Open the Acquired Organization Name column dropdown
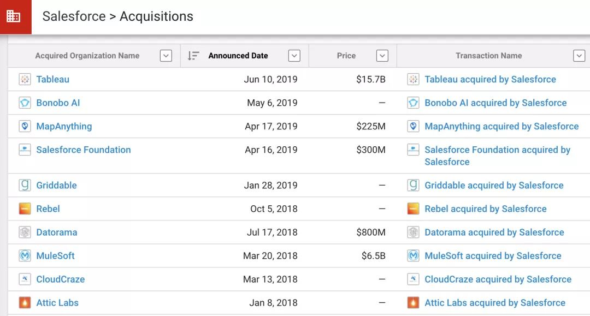 tap(166, 56)
